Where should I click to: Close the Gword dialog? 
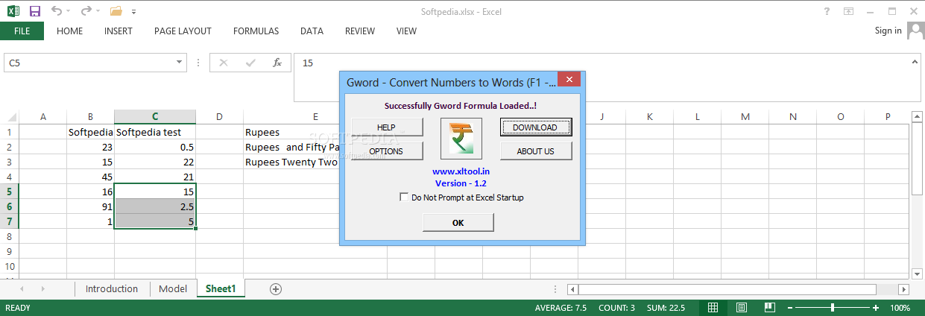tap(569, 79)
